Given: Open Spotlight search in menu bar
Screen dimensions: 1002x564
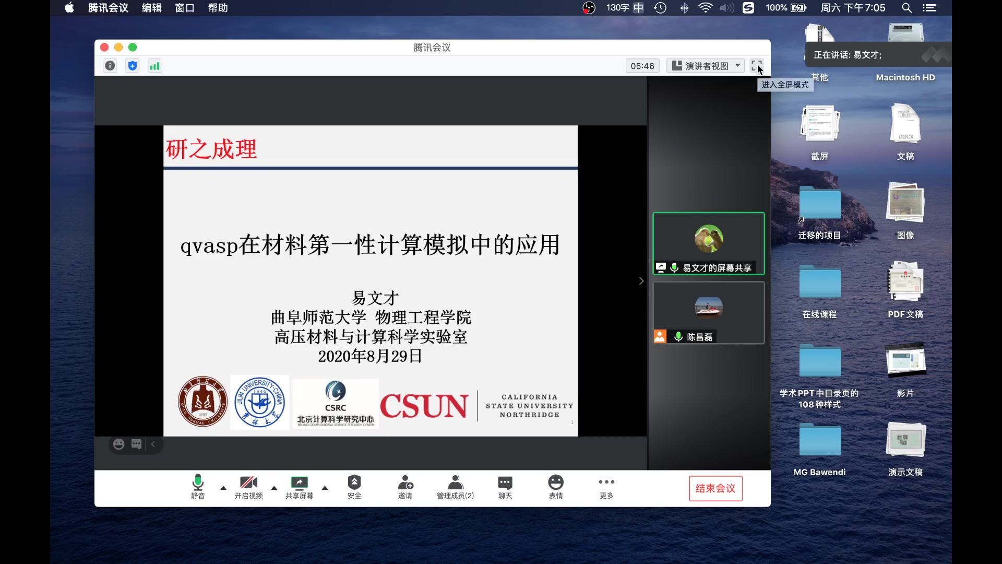Looking at the screenshot, I should [907, 8].
